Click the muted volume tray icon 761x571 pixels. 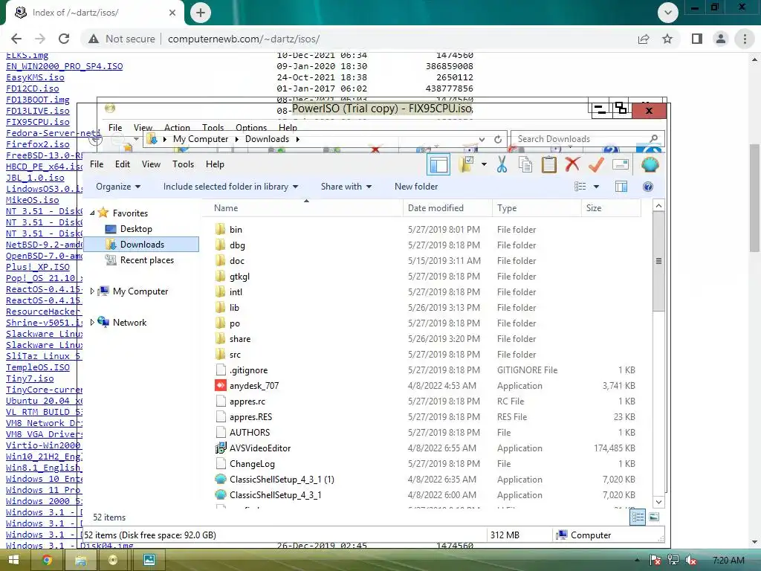(x=690, y=561)
